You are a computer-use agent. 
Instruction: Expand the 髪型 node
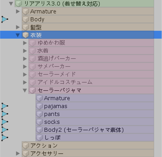pos(18,27)
